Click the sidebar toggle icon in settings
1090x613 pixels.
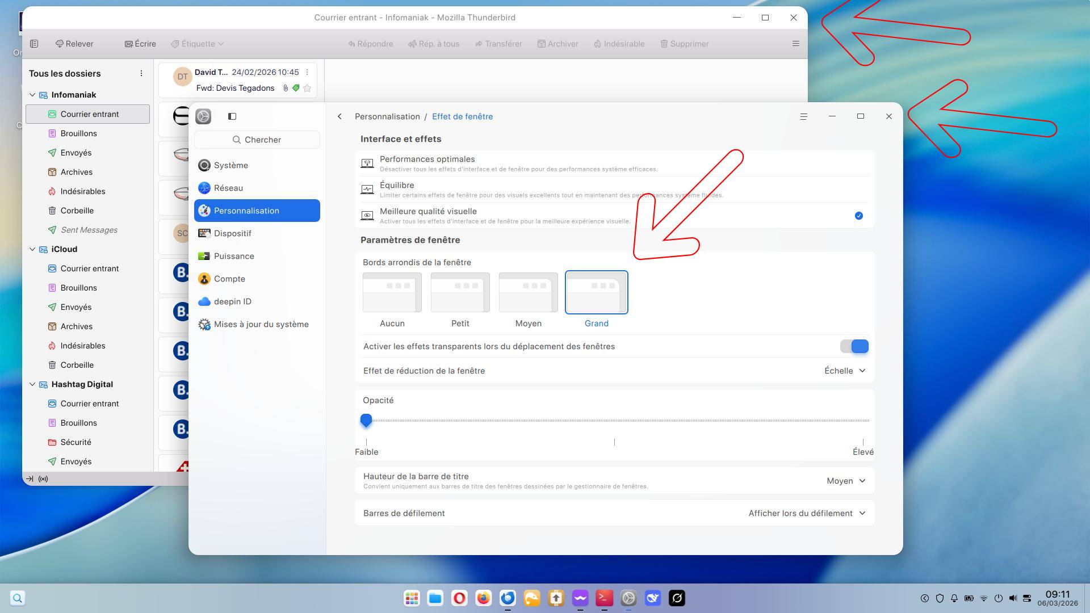232,116
